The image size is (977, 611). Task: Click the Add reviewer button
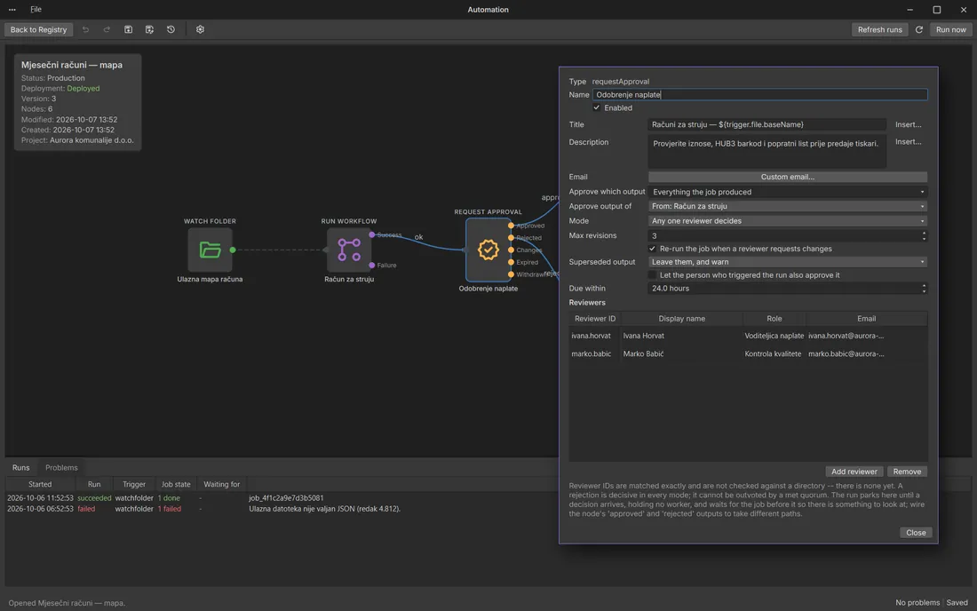854,472
